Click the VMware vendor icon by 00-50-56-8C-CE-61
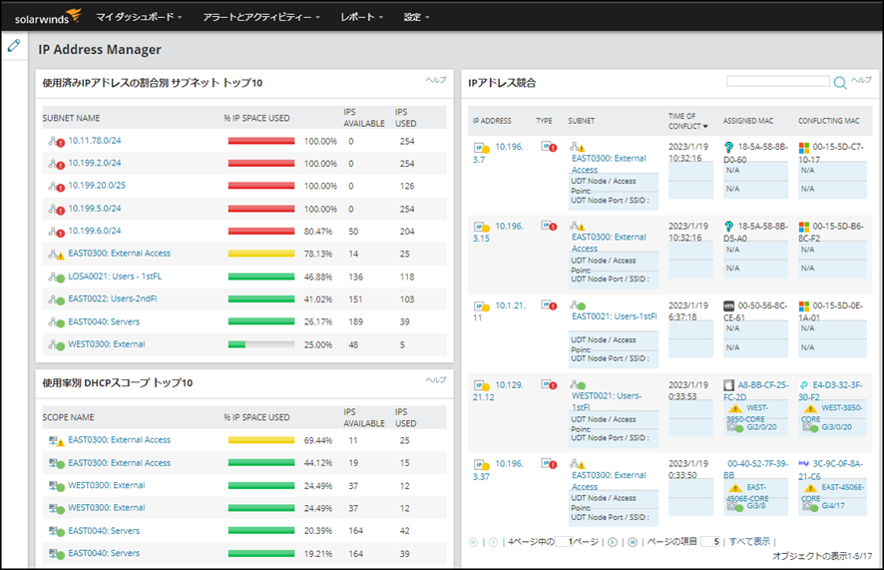 [728, 306]
